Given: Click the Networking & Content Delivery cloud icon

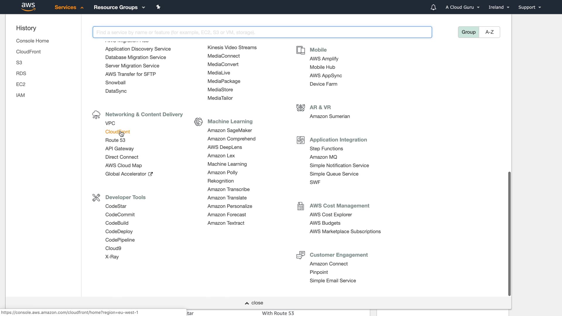Looking at the screenshot, I should click(96, 115).
